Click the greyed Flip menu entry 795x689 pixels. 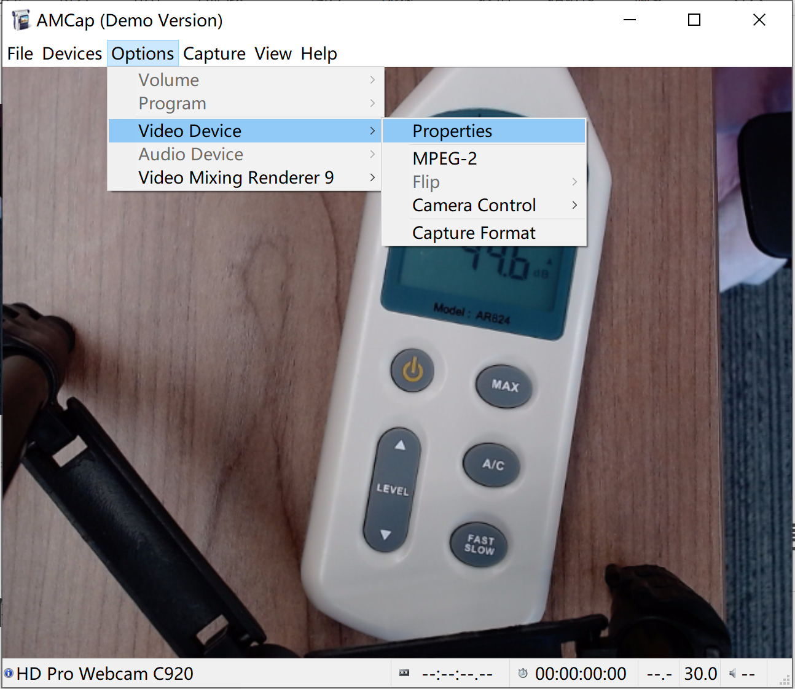[x=484, y=182]
